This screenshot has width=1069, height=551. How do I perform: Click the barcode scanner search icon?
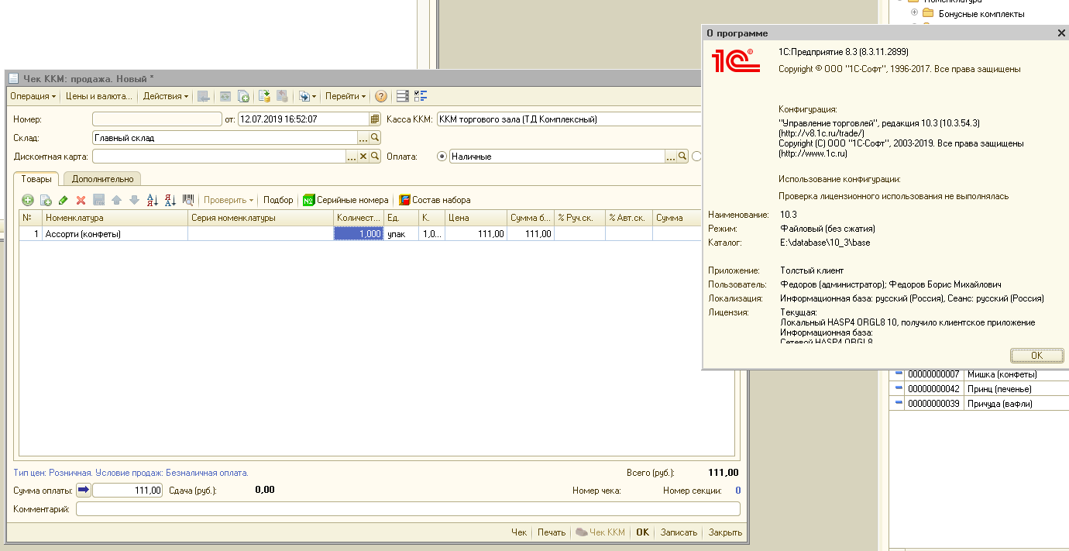[x=187, y=199]
